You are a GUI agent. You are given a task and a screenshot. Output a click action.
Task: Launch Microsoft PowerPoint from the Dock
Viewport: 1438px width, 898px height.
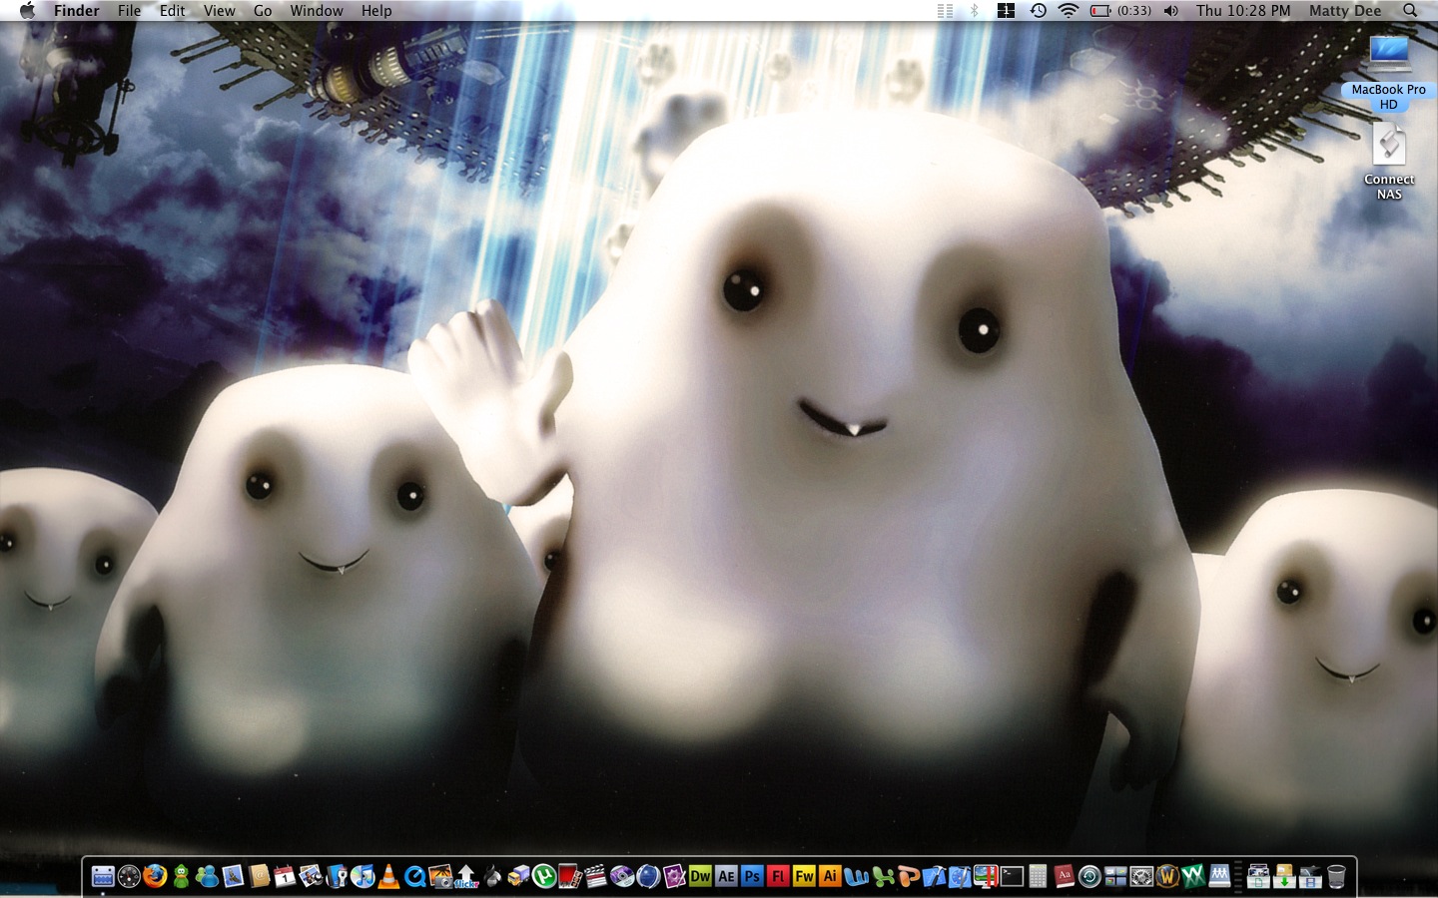coord(909,876)
